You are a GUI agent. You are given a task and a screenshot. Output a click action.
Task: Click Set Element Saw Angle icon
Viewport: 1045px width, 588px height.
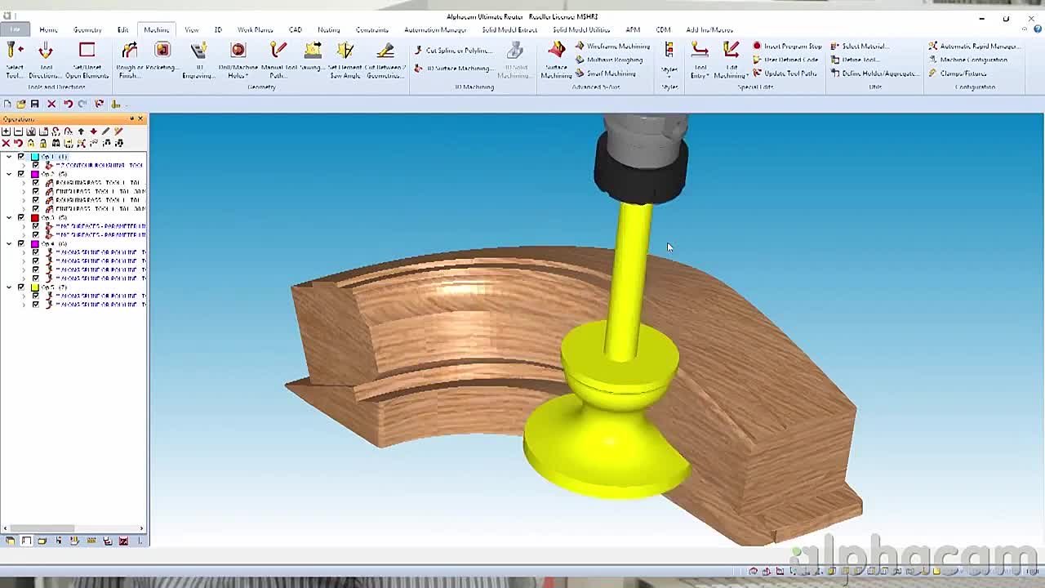click(x=345, y=51)
